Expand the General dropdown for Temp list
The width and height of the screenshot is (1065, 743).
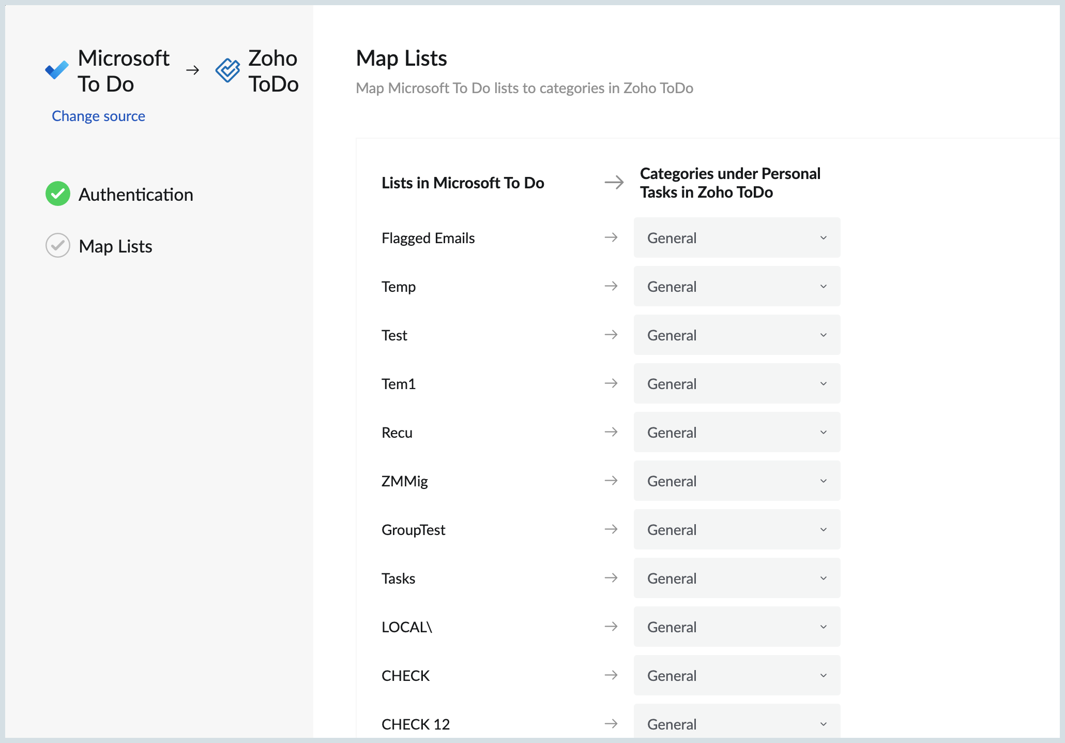pyautogui.click(x=736, y=286)
